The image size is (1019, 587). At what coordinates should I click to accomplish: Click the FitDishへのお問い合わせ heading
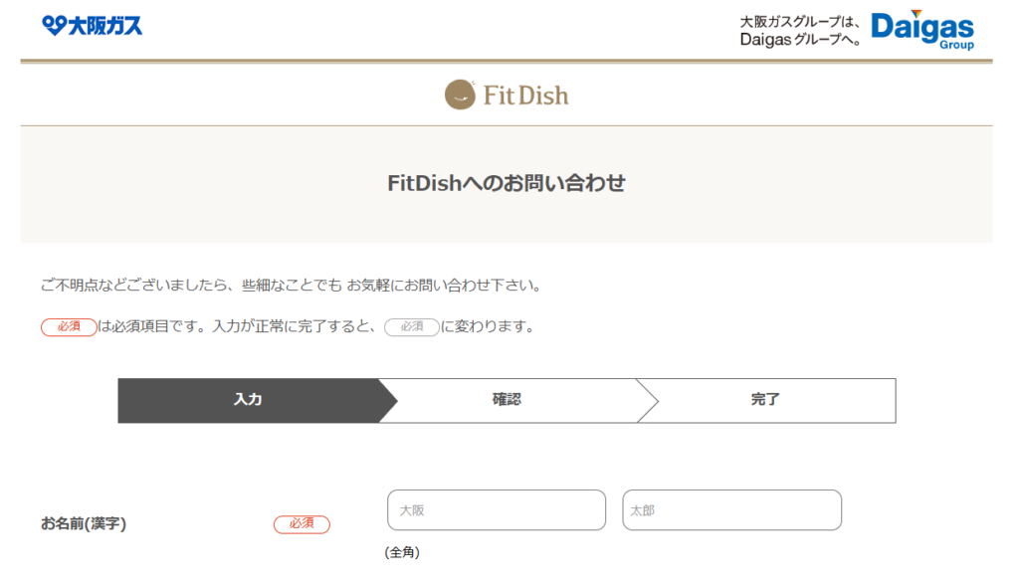point(506,183)
